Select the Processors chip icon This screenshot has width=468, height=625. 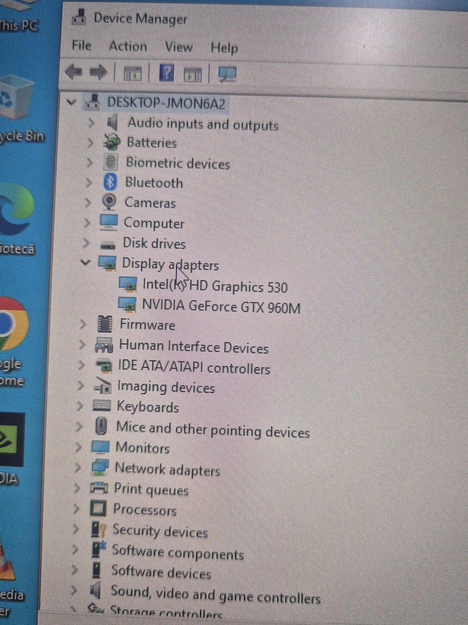coord(98,508)
